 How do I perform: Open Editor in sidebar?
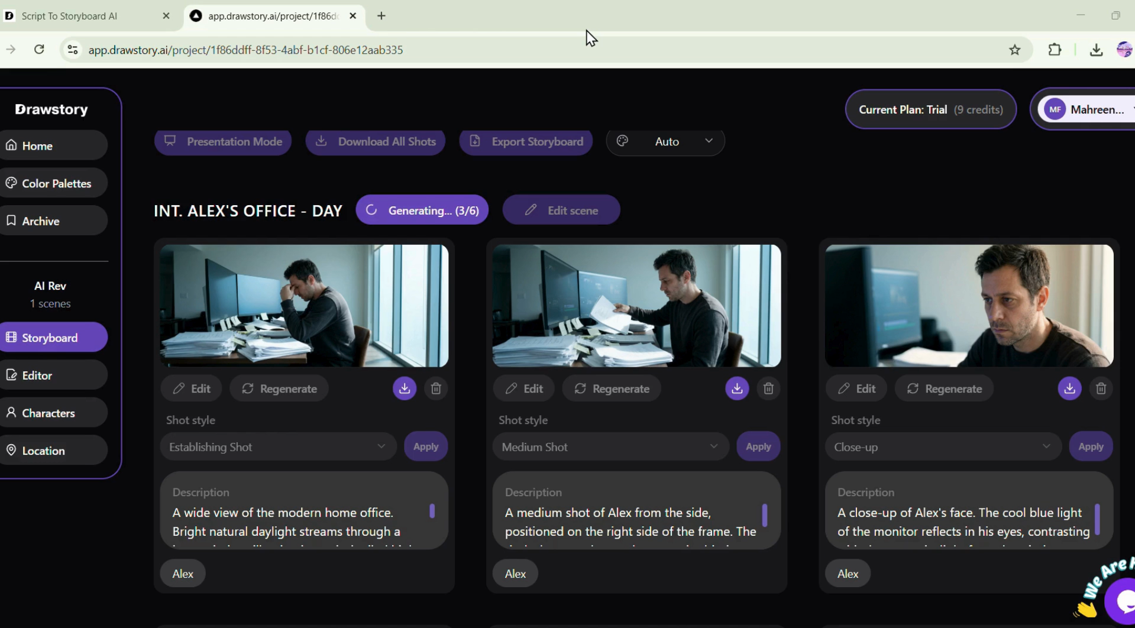pyautogui.click(x=53, y=375)
